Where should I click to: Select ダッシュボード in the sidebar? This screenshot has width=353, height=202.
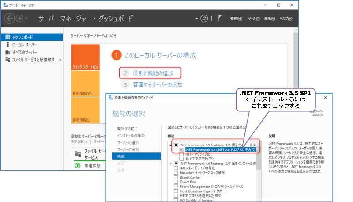tap(31, 37)
